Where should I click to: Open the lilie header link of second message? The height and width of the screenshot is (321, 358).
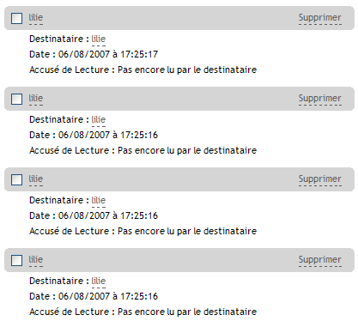point(36,99)
